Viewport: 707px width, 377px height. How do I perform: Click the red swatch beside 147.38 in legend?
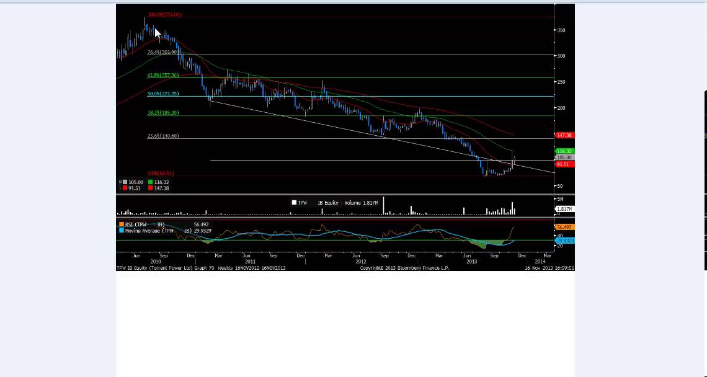pyautogui.click(x=151, y=188)
